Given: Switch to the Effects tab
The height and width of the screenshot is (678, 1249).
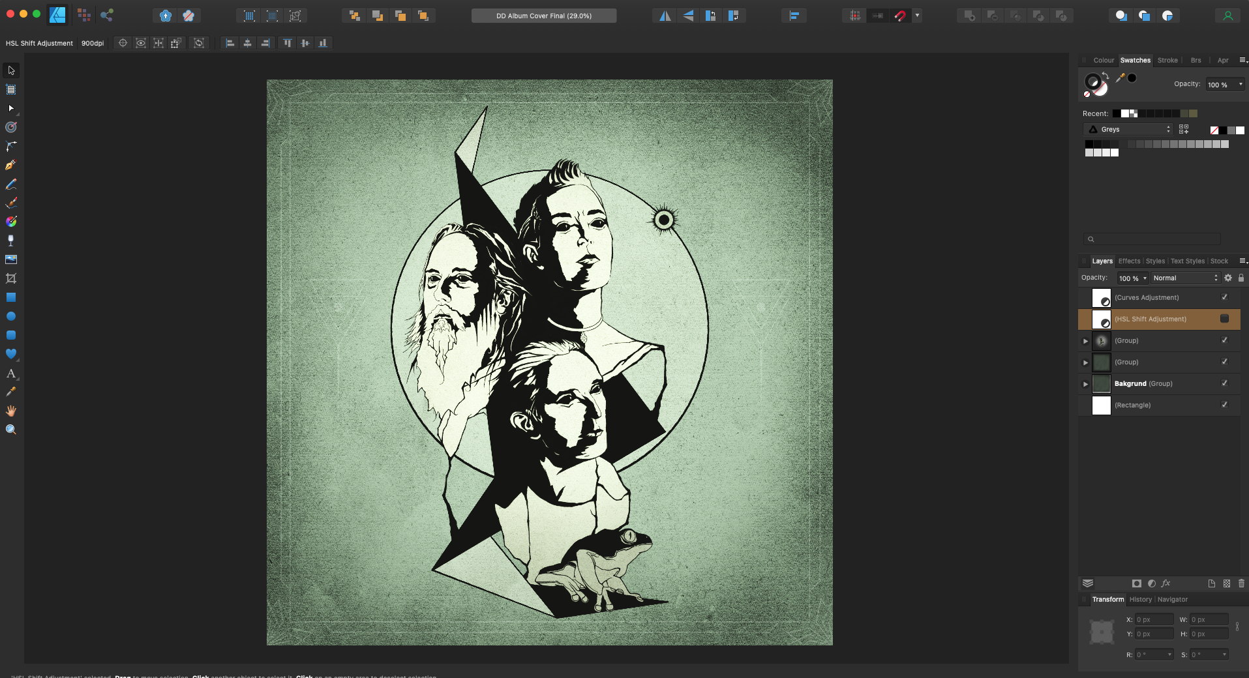Looking at the screenshot, I should click(x=1129, y=261).
